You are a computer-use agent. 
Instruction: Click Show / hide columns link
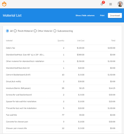85,15
